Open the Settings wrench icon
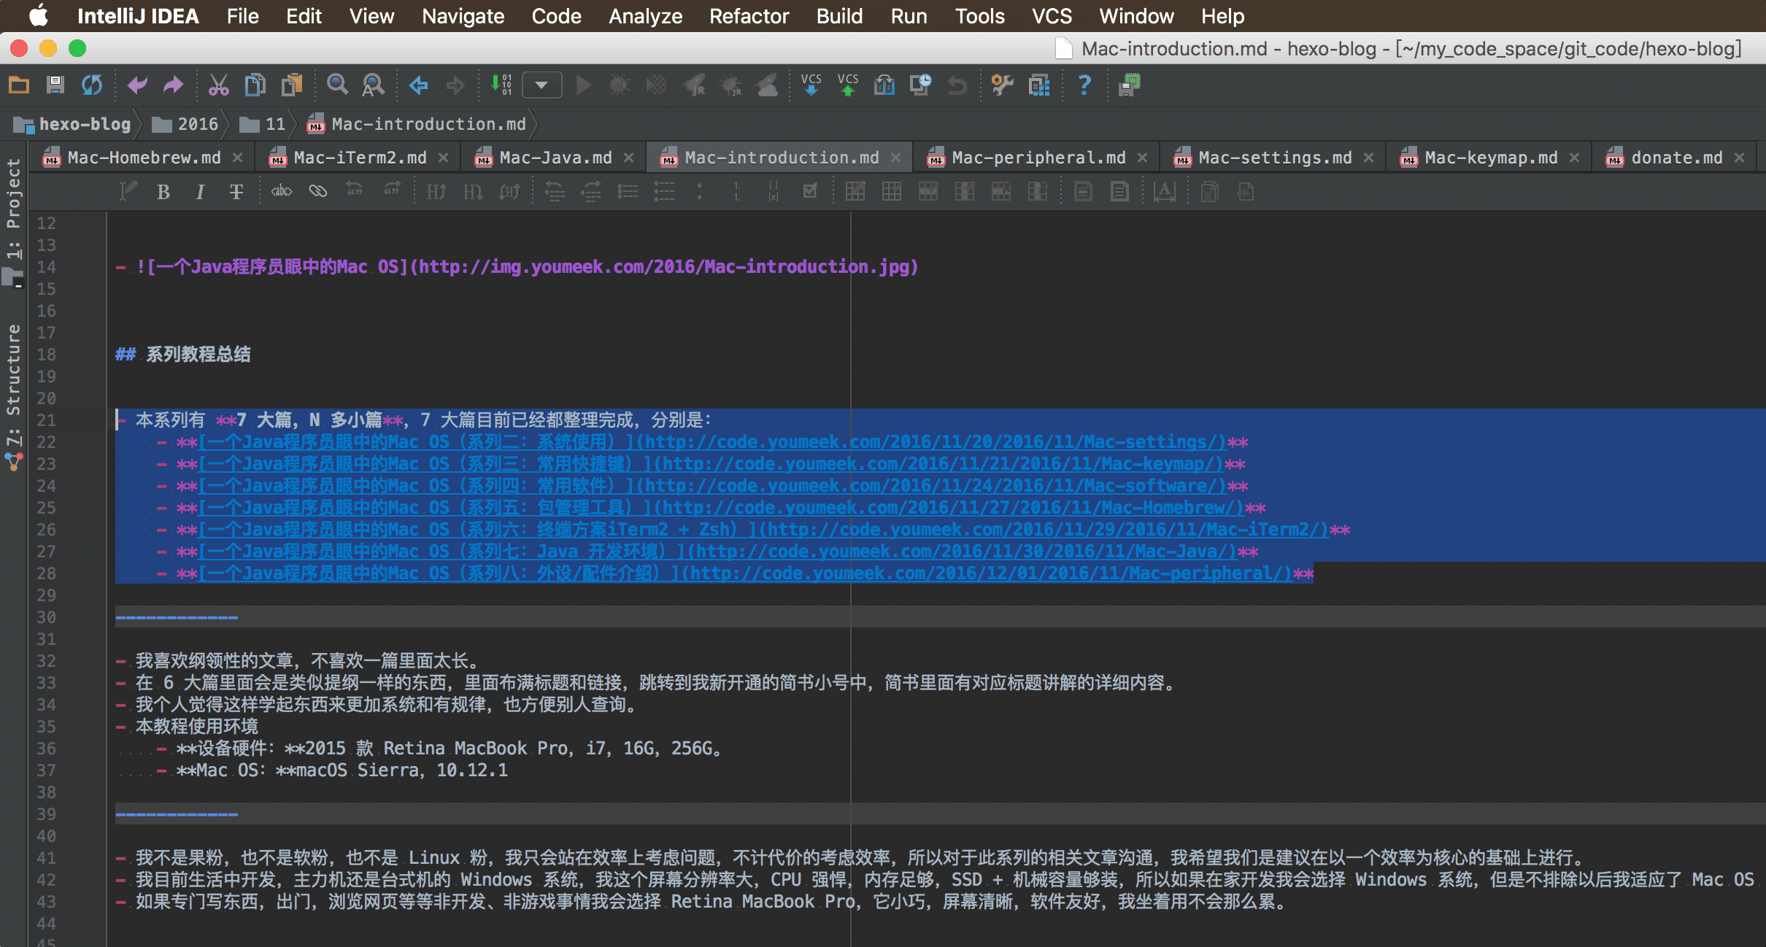 click(x=1002, y=85)
